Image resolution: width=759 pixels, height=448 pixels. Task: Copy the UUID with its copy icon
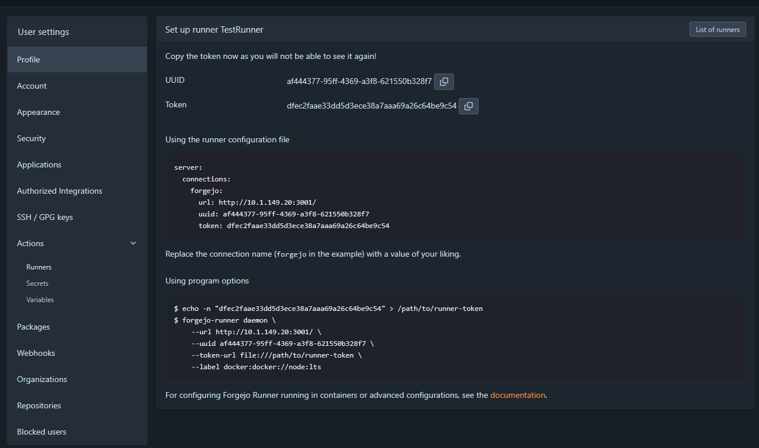[444, 82]
